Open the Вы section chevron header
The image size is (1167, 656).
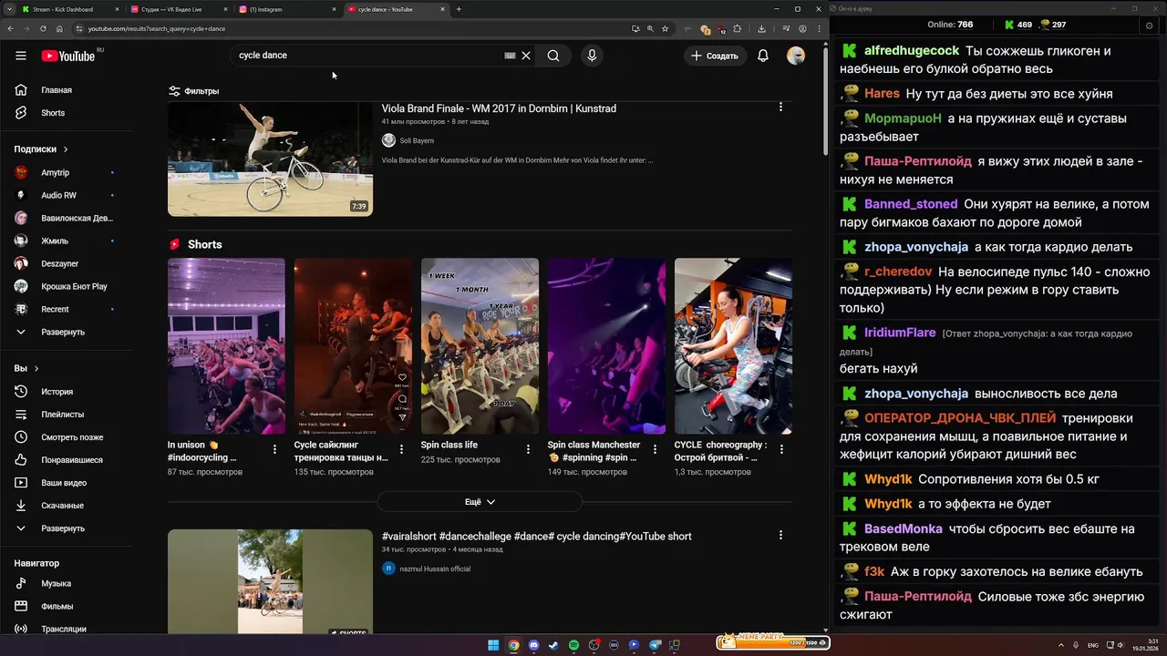[x=26, y=369]
